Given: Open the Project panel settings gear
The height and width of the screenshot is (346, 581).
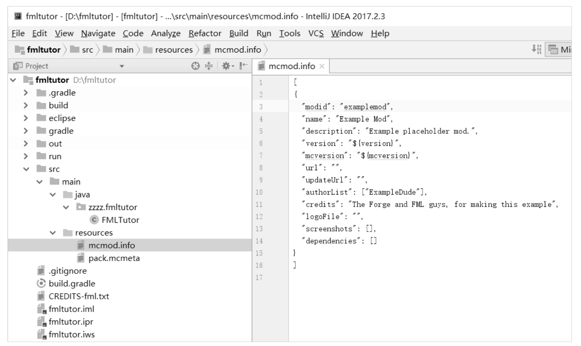Looking at the screenshot, I should coord(227,66).
